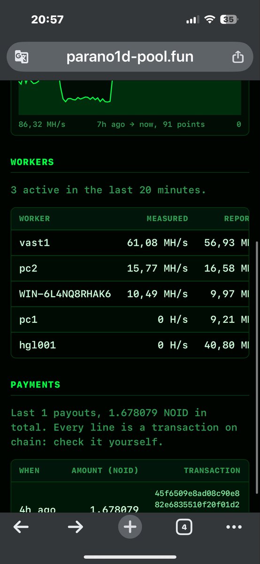The image size is (260, 564).
Task: Click the 15,77 MH/s measured value
Action: (x=157, y=268)
